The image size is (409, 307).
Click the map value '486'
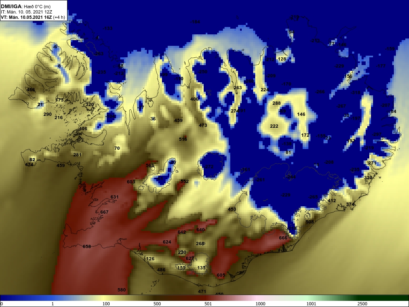(x=161, y=270)
